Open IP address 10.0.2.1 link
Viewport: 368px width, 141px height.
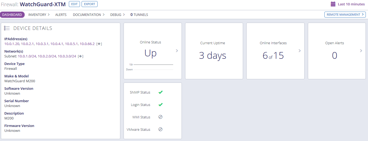click(x=27, y=44)
